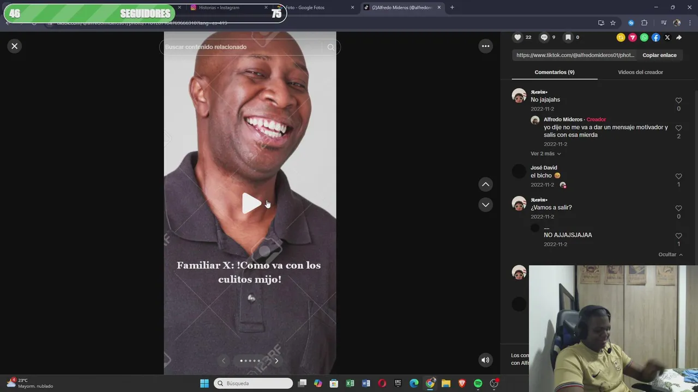This screenshot has height=392, width=698.
Task: Open Task View in taskbar
Action: (x=303, y=383)
